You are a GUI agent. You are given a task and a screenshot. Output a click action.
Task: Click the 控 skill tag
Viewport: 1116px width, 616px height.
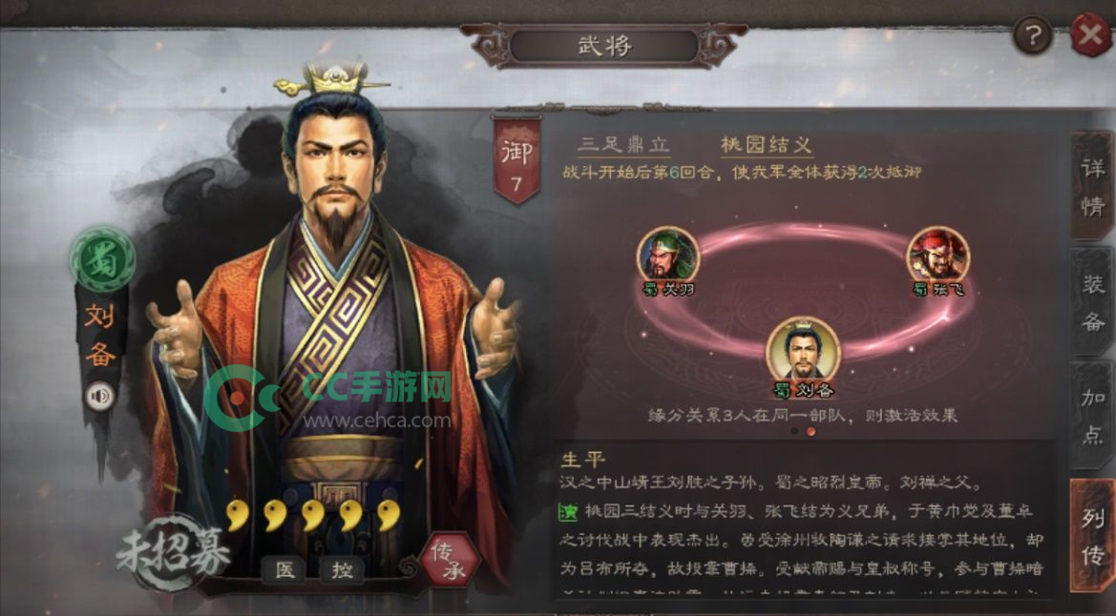click(342, 569)
